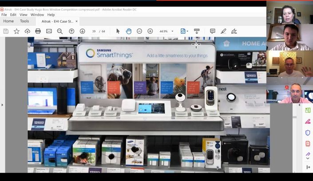
Task: Send file by email envelope icon
Action: [x=49, y=31]
